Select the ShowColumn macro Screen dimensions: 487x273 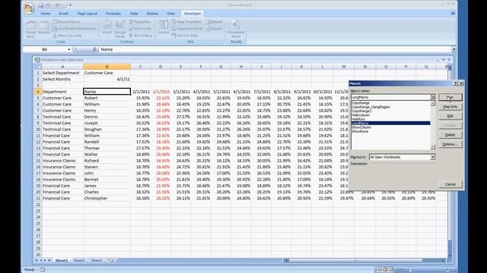click(361, 127)
